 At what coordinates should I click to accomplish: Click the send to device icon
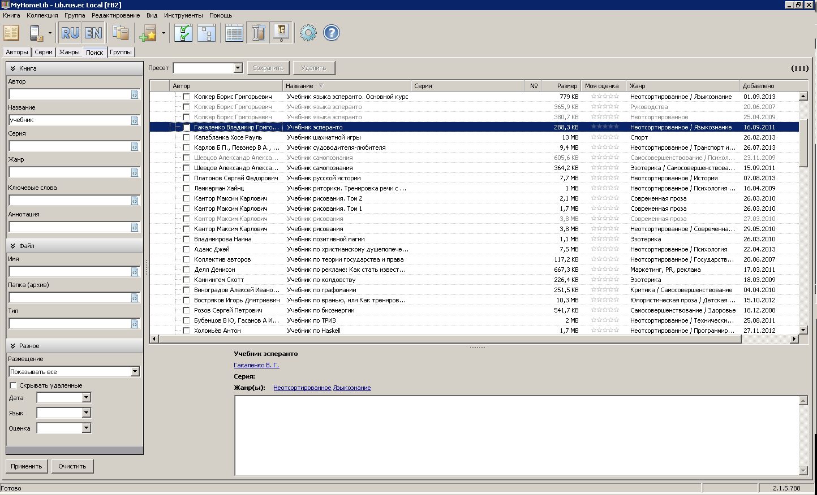(x=36, y=33)
